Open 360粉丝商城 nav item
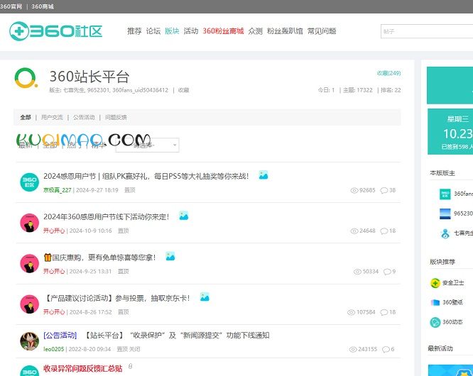Screen dimensions: 473x376 223,31
